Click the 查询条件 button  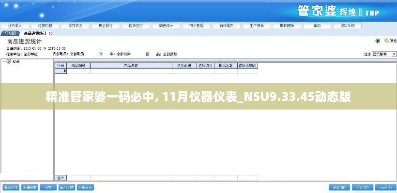coord(11,187)
